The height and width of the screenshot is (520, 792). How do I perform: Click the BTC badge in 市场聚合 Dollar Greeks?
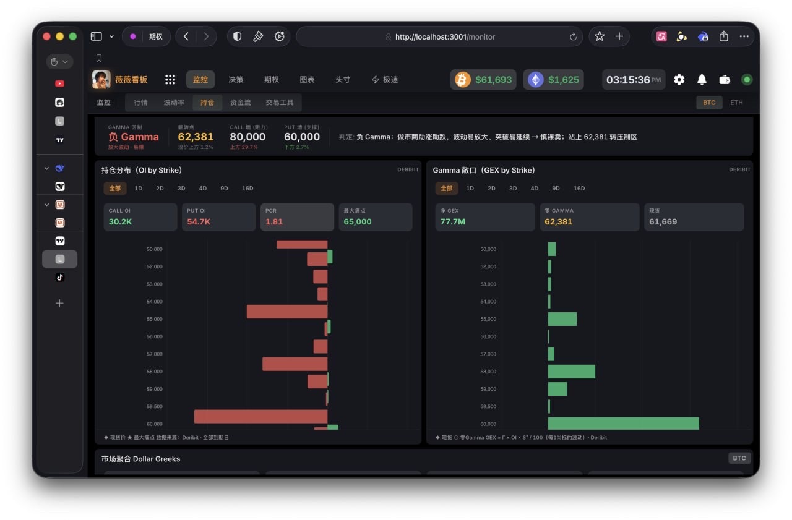pos(739,458)
